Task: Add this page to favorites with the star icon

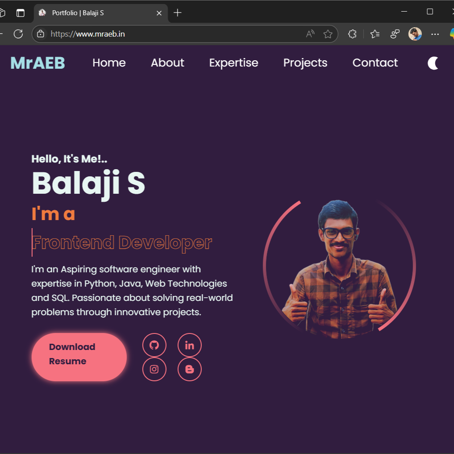Action: [328, 34]
